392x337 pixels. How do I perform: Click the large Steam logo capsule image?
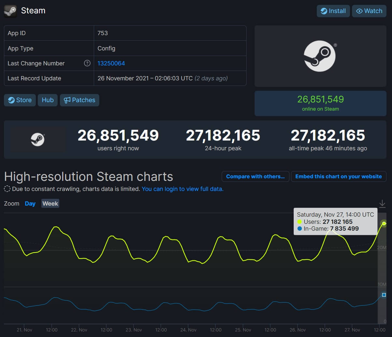pos(320,56)
